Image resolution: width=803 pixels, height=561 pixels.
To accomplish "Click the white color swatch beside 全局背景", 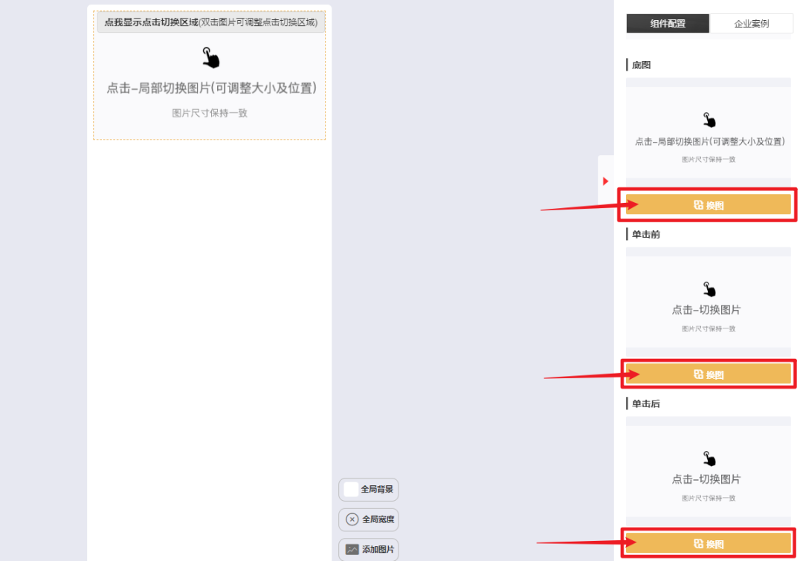I will (351, 490).
